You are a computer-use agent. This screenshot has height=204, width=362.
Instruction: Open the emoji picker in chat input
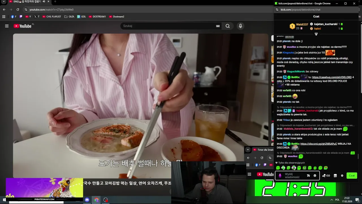point(315,176)
